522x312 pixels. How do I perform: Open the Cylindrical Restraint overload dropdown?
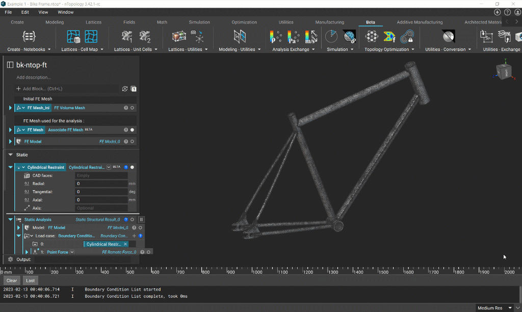109,167
